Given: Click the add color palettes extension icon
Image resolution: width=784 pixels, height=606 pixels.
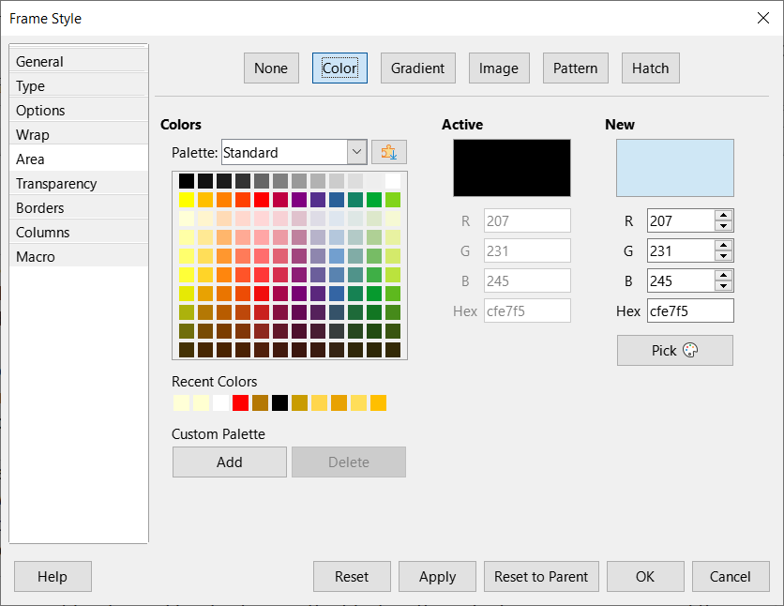Looking at the screenshot, I should (x=389, y=152).
